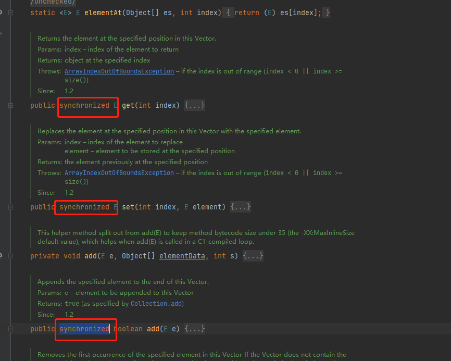Expand fold marker for elementAt method
The width and height of the screenshot is (451, 361).
[x=10, y=12]
